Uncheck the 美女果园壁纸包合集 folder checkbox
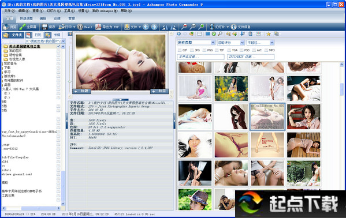Screen dimensions: 346x218 click(58, 47)
